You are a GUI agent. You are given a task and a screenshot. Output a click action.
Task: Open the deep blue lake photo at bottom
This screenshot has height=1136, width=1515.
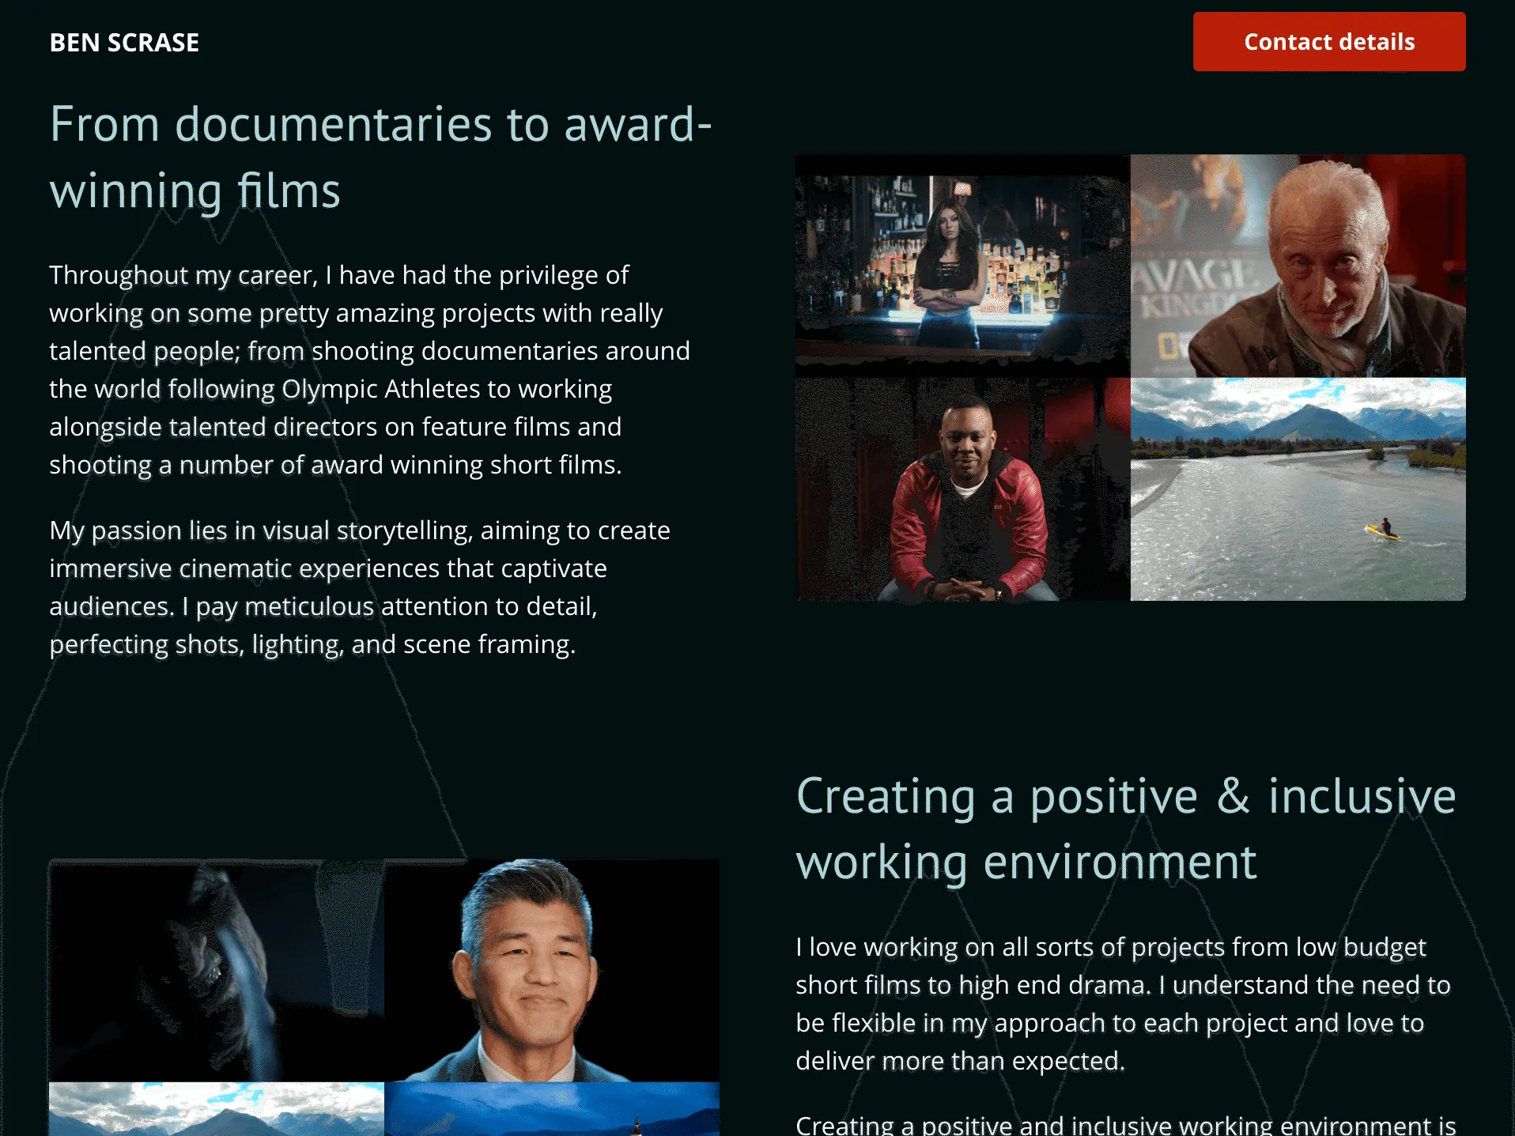[x=552, y=1108]
